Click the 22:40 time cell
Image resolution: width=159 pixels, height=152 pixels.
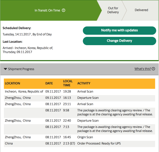coord(67,120)
